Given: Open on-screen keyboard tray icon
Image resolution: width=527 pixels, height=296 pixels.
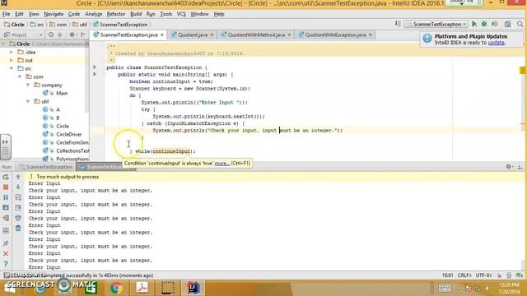Looking at the screenshot, I should click(445, 288).
